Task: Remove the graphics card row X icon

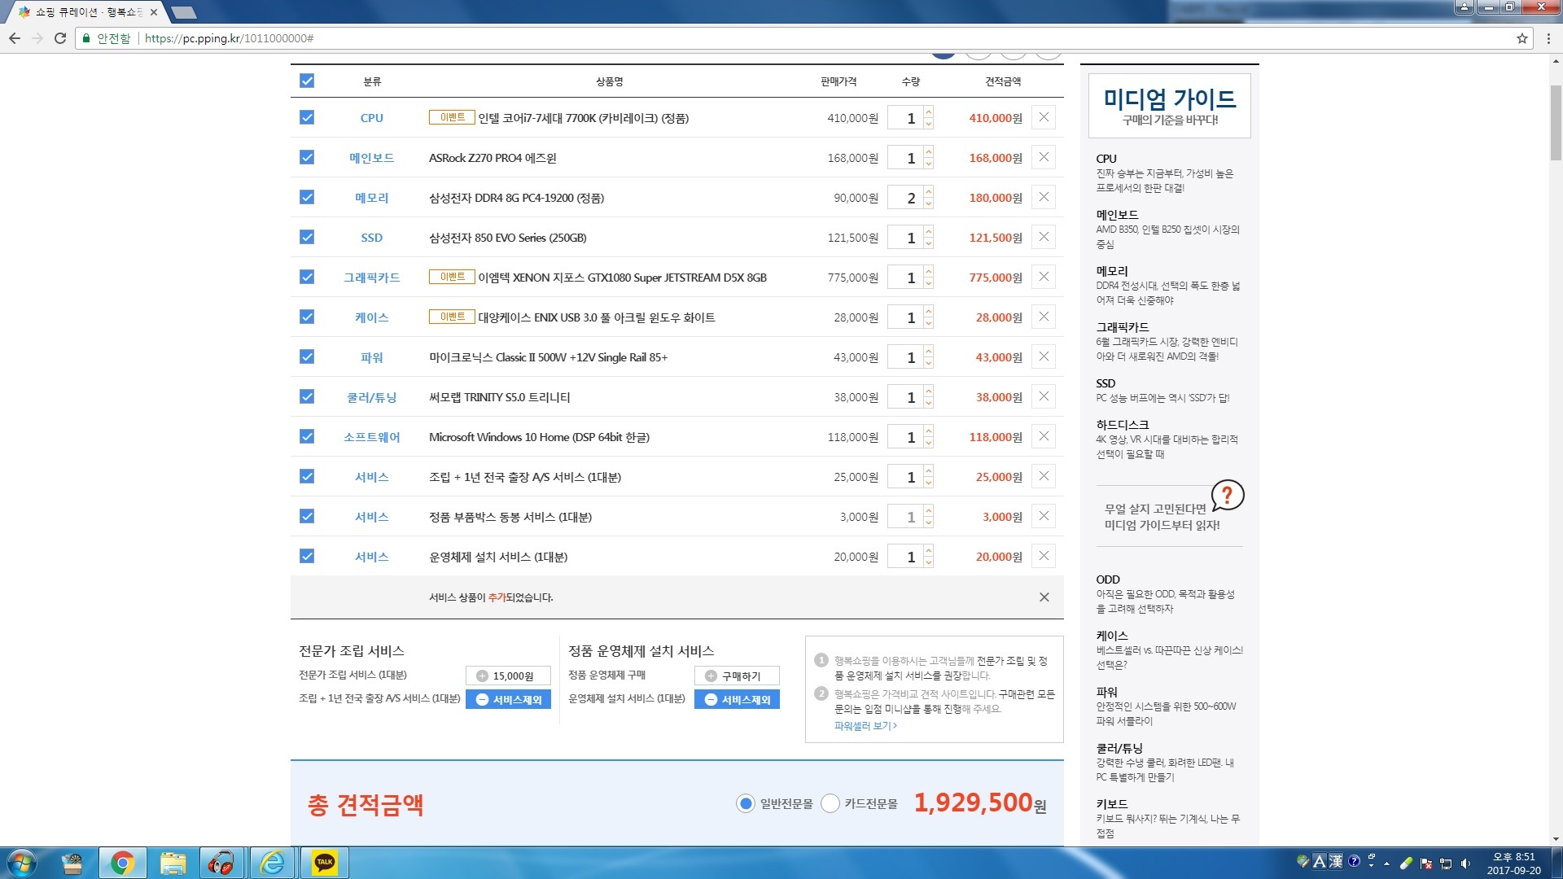Action: [1044, 277]
